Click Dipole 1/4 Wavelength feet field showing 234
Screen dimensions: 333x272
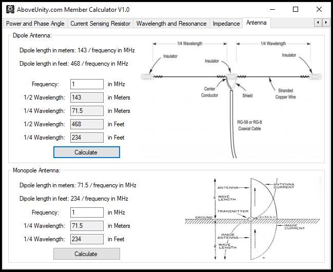coord(87,138)
